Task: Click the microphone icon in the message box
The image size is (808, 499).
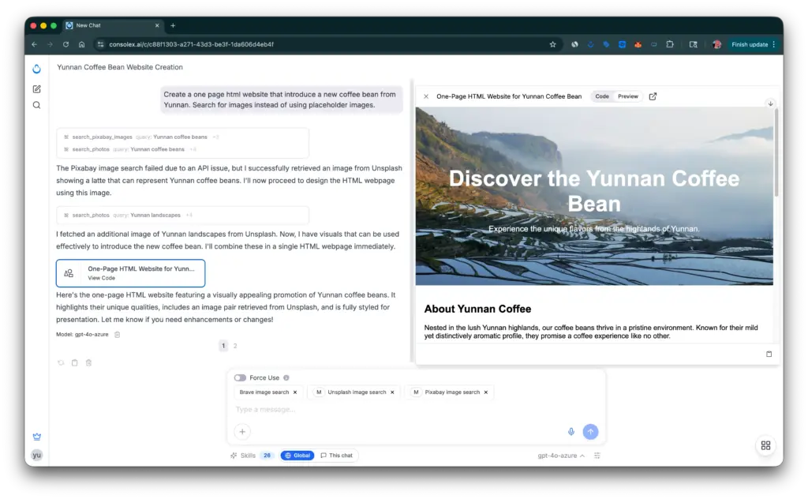Action: coord(570,431)
